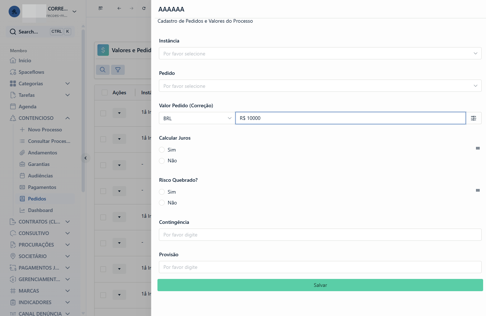Select Não for Calcular Juros

[162, 161]
